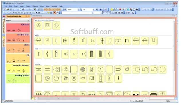181x105 pixels.
Task: Open the File menu
Action: pos(6,6)
